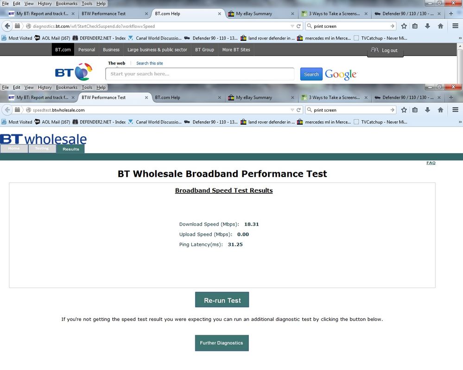Switch to the My BT: Report and track tab in the lower window
This screenshot has height=370, width=463.
41,97
